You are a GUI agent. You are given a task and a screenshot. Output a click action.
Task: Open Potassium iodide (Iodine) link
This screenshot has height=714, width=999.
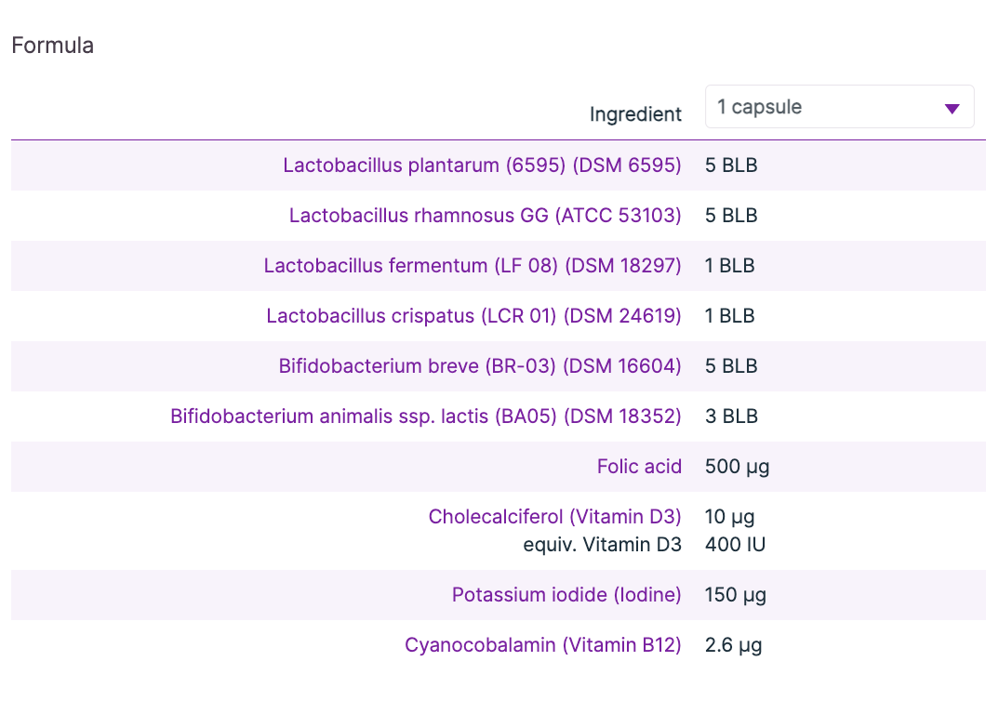(566, 595)
